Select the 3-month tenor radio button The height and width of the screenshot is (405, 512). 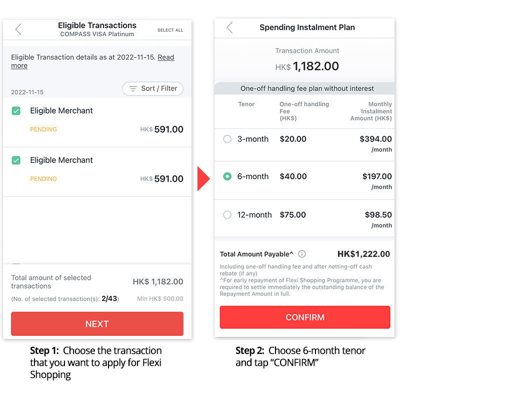[x=227, y=139]
